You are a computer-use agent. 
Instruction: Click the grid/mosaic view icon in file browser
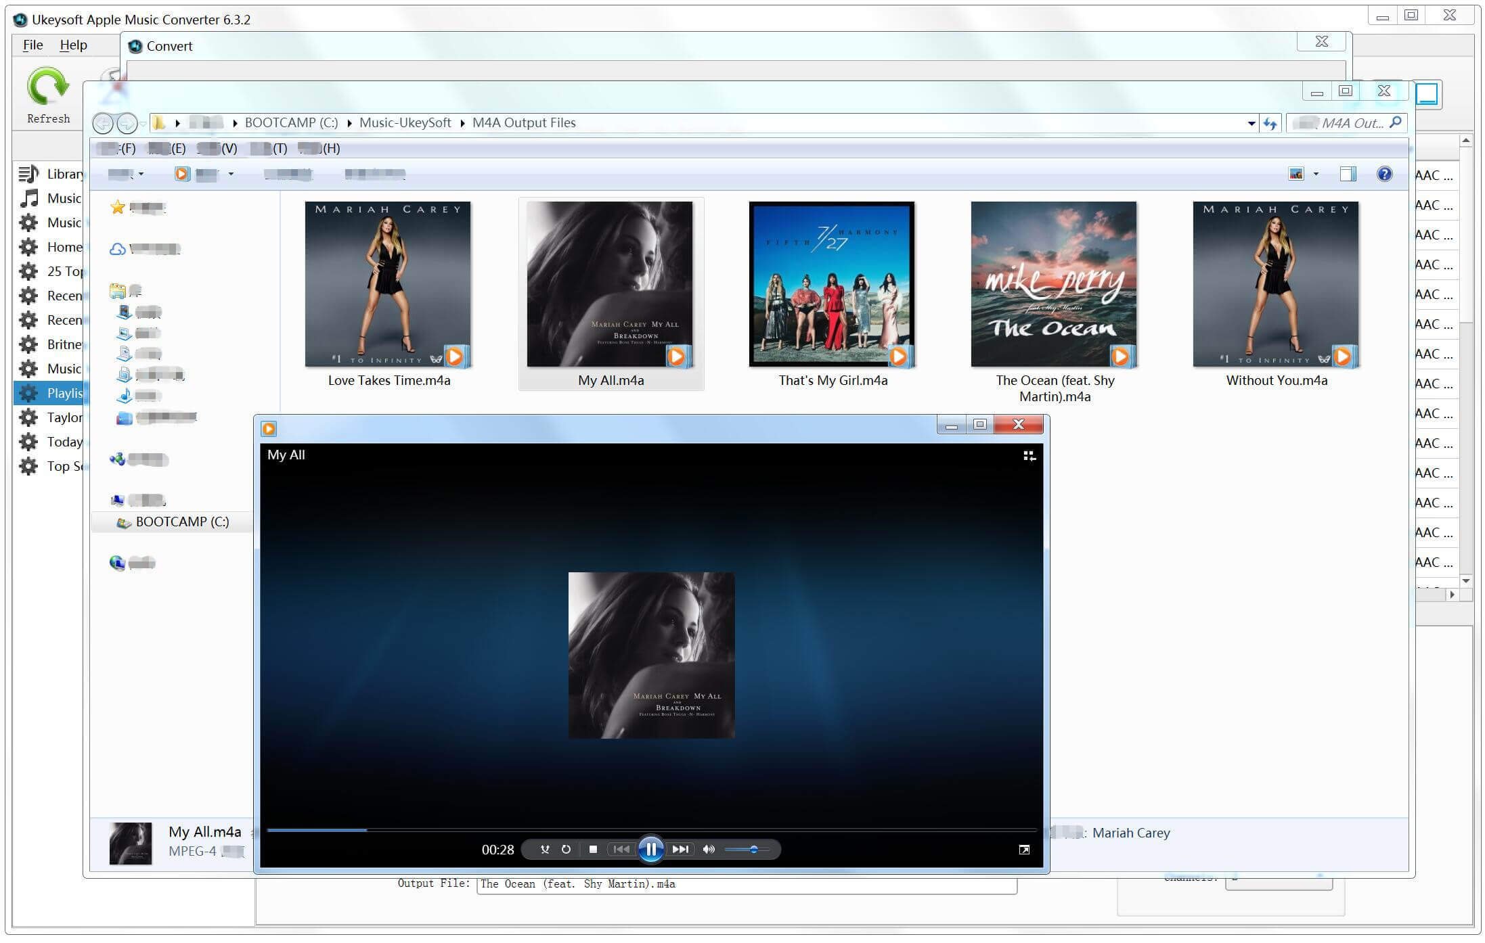click(x=1297, y=174)
